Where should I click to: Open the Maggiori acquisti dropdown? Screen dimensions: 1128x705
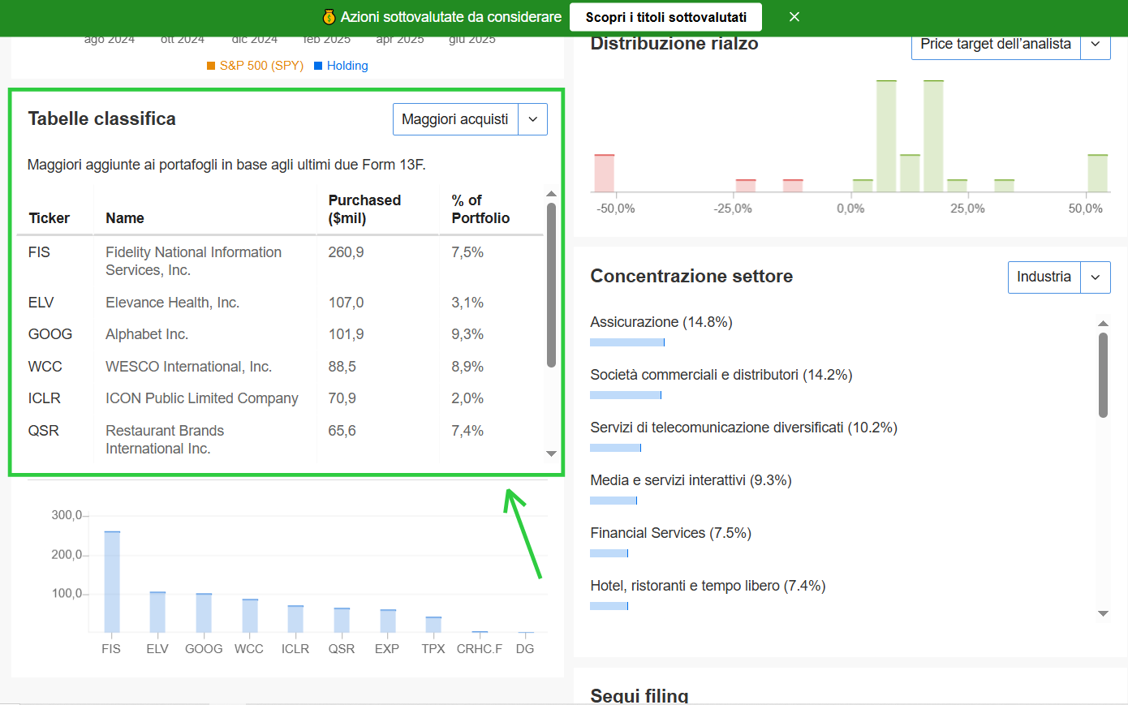[x=470, y=119]
